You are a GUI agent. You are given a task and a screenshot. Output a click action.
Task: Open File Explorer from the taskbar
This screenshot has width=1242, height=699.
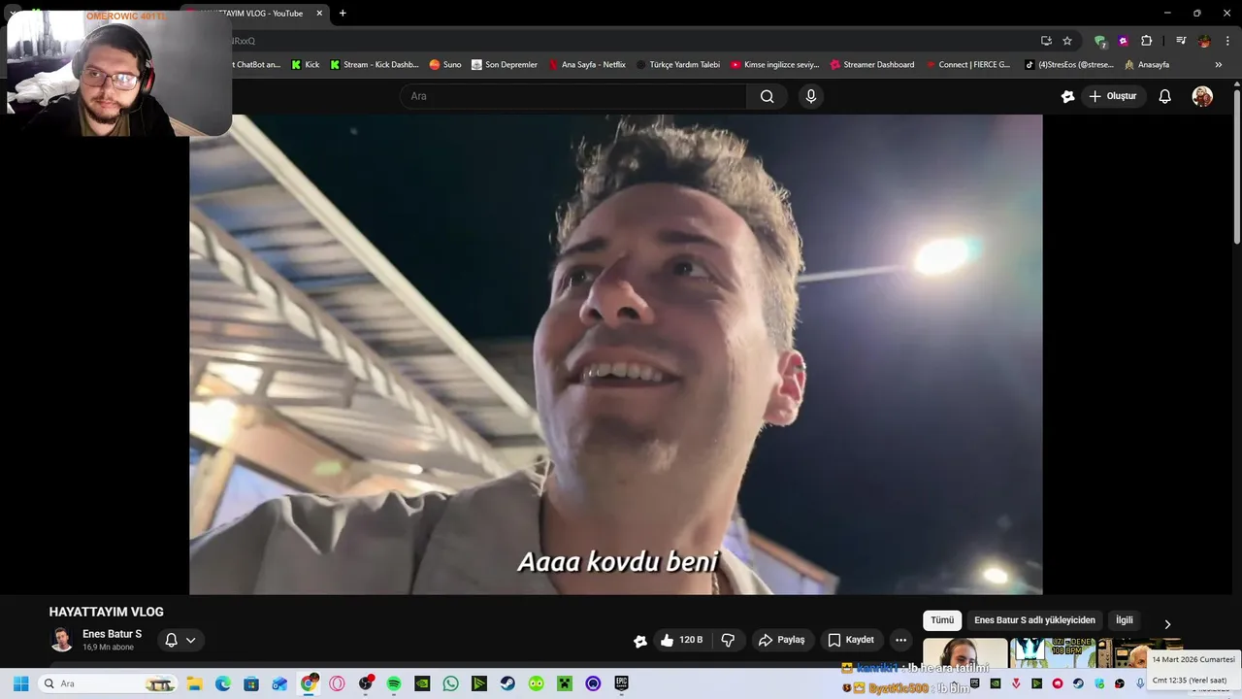tap(194, 683)
